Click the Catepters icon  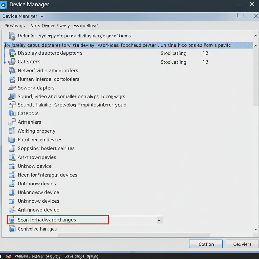tap(12, 62)
